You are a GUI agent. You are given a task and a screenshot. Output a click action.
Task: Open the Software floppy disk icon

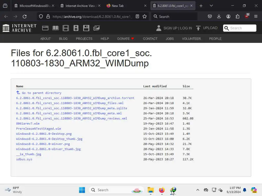(86, 28)
